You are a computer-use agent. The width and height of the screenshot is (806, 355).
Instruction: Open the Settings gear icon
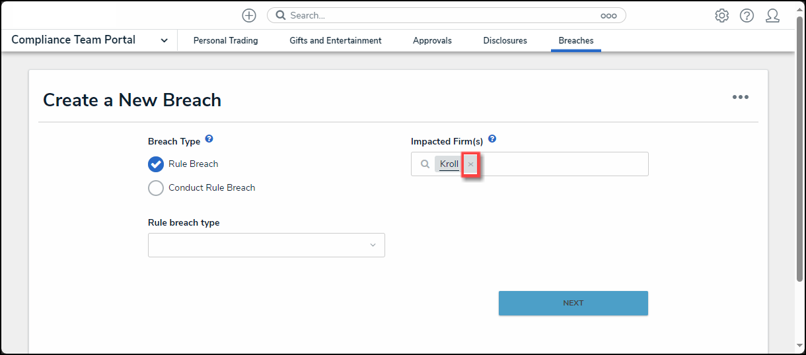click(x=721, y=16)
